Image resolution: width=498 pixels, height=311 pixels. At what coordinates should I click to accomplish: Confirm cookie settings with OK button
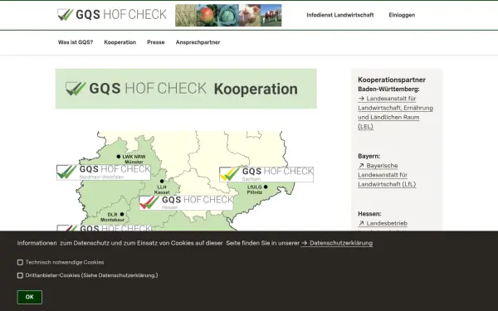point(30,297)
